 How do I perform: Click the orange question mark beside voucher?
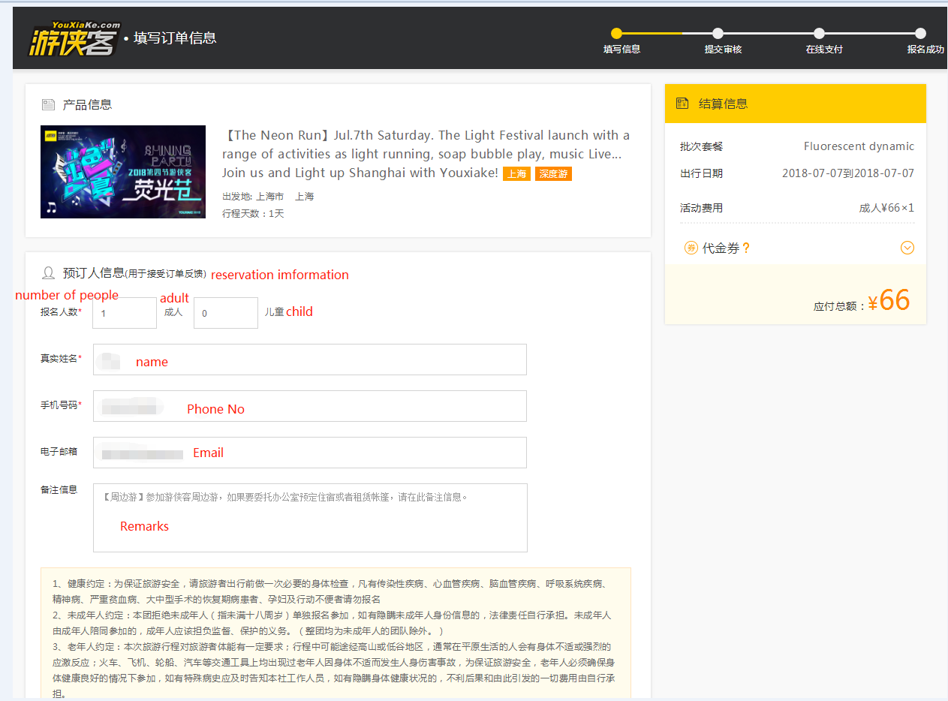(x=746, y=248)
